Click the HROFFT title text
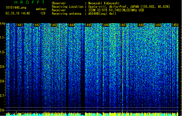Screen dimensions: 182x116 point(30,2)
